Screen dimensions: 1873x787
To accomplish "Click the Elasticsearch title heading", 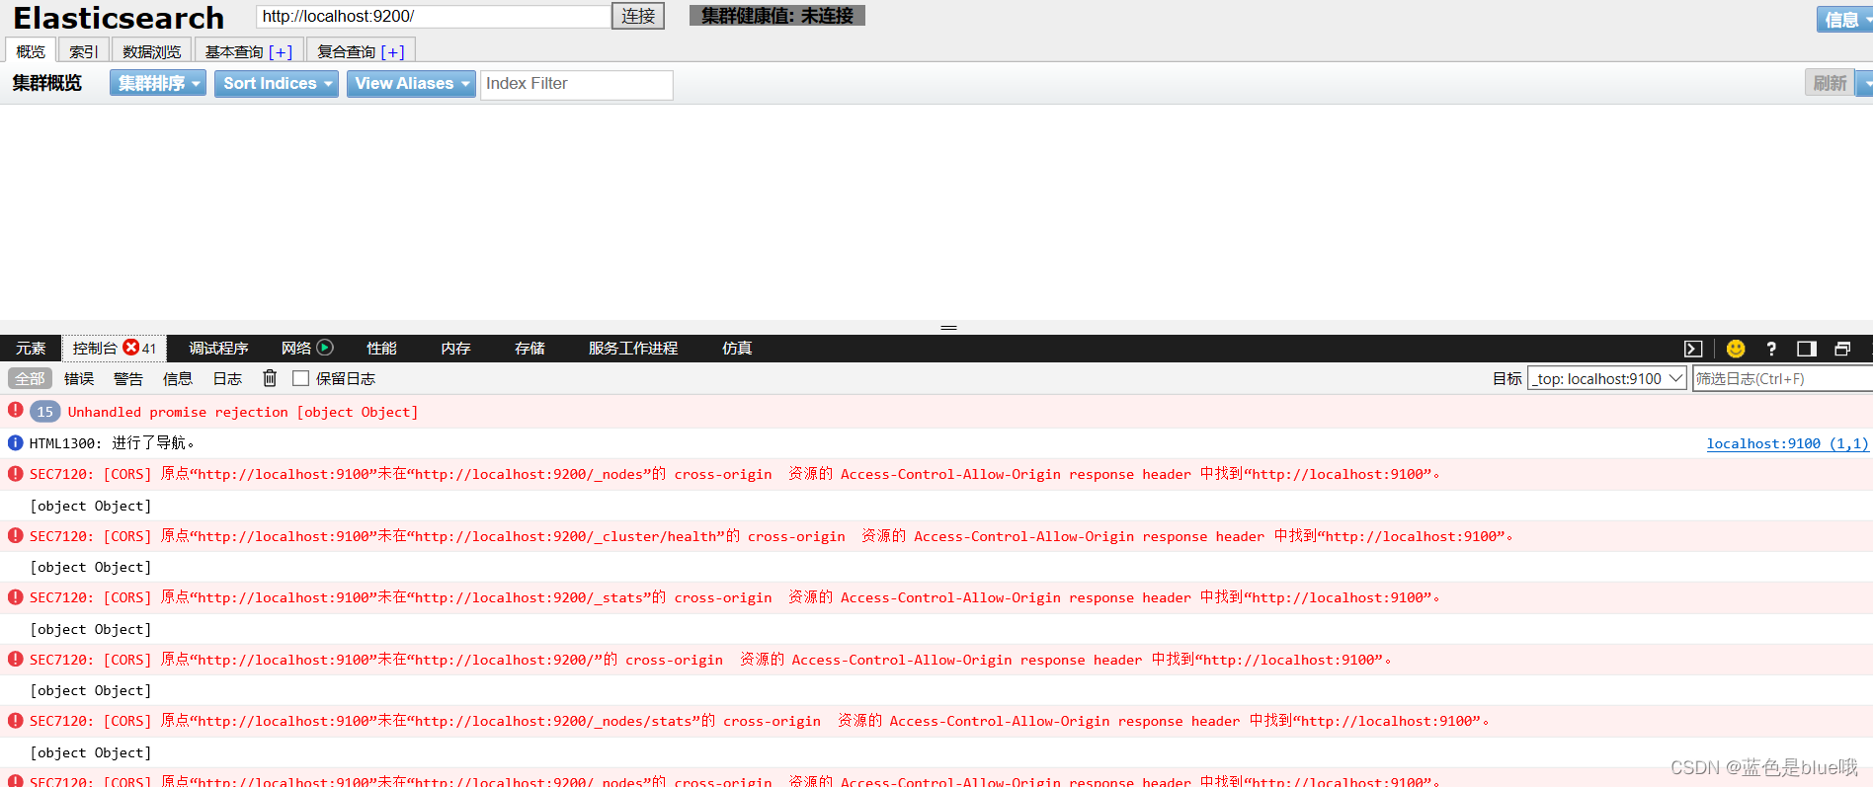I will 119,18.
